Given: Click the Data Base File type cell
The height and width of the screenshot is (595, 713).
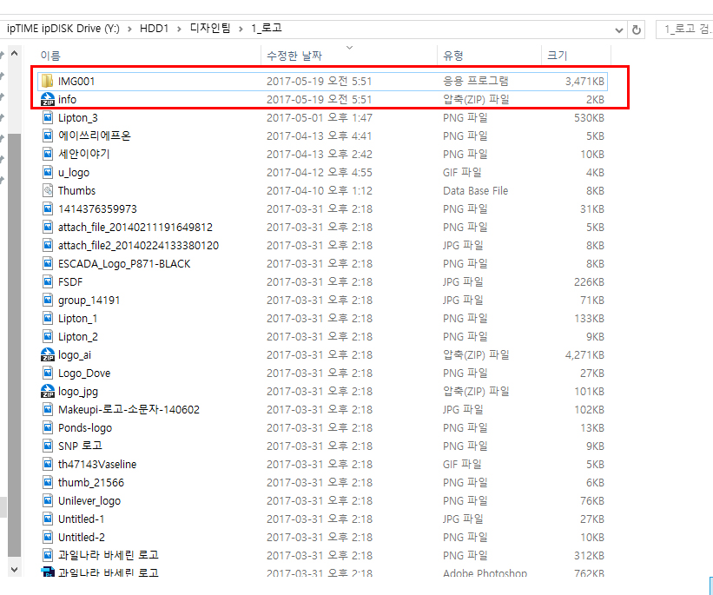Looking at the screenshot, I should [475, 190].
